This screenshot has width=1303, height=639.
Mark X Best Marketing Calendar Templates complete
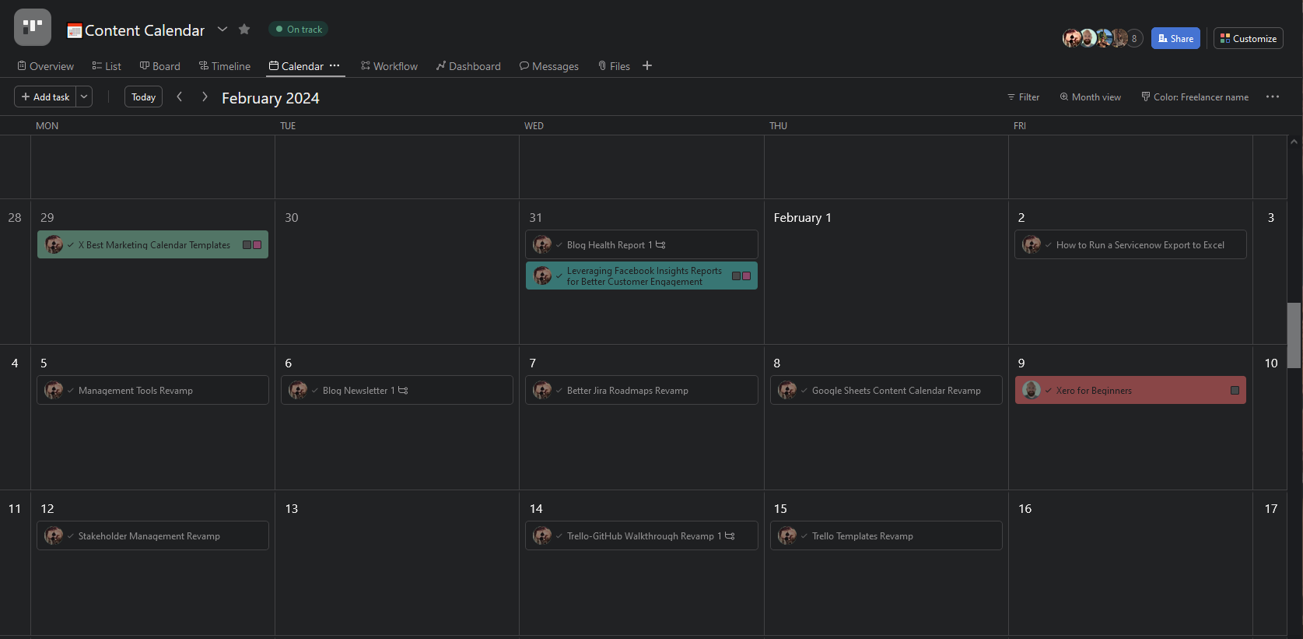point(71,244)
